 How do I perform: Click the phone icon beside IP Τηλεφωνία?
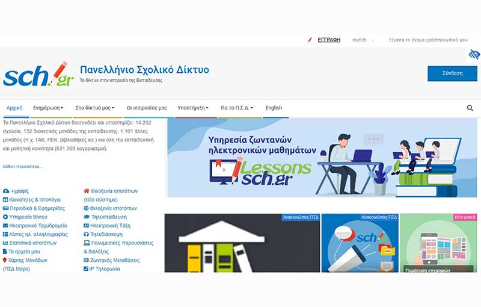[86, 268]
